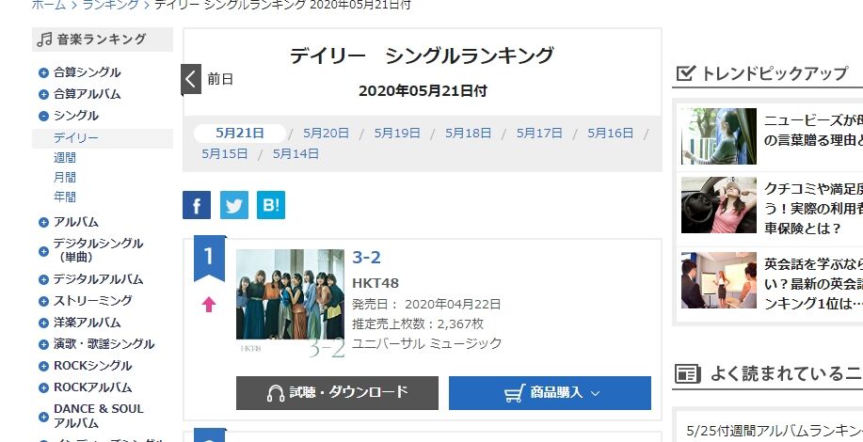863x442 pixels.
Task: Share via Hatena Bookmark B! icon
Action: click(271, 206)
